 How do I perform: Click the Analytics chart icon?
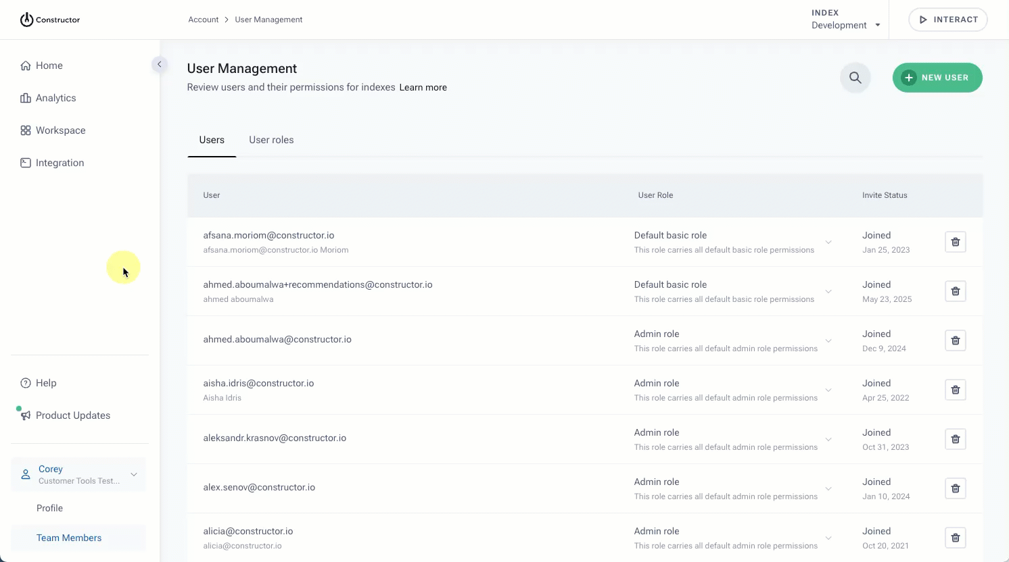(x=26, y=98)
